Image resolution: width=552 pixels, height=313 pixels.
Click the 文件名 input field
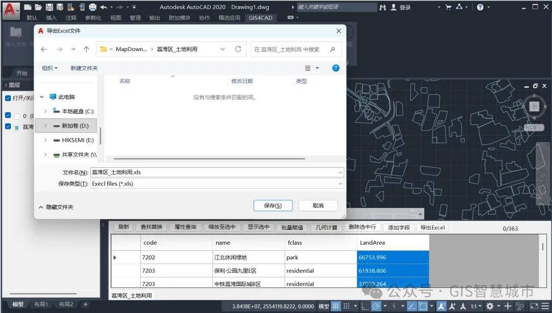215,172
